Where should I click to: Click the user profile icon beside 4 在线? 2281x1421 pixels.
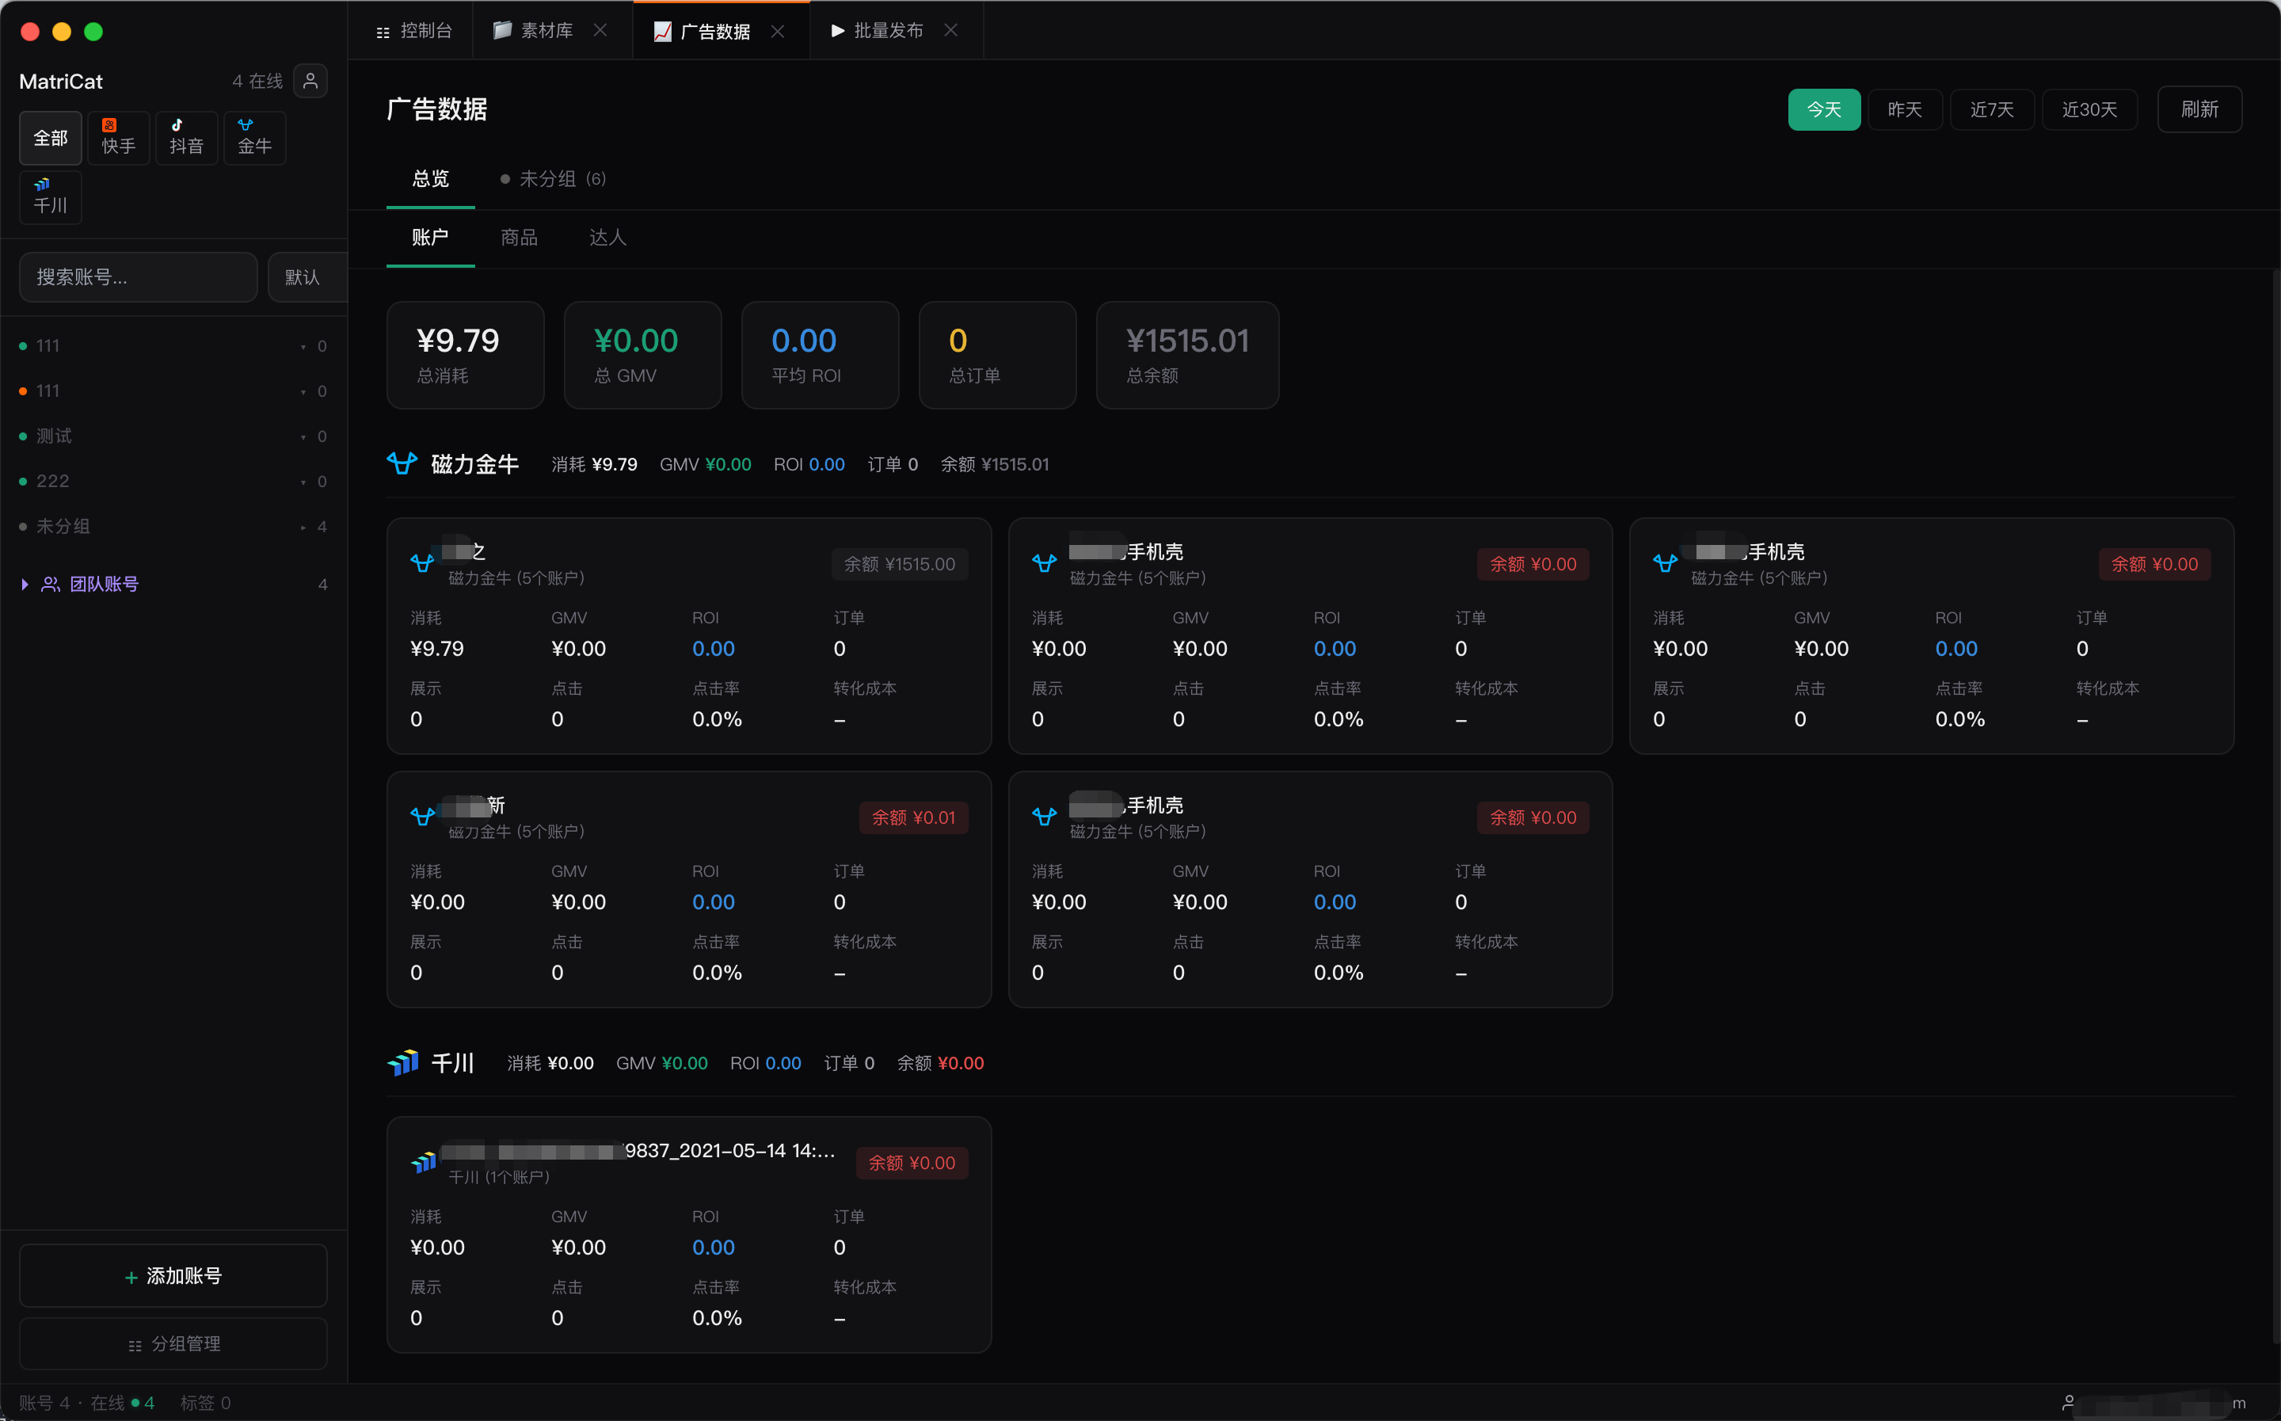point(310,81)
